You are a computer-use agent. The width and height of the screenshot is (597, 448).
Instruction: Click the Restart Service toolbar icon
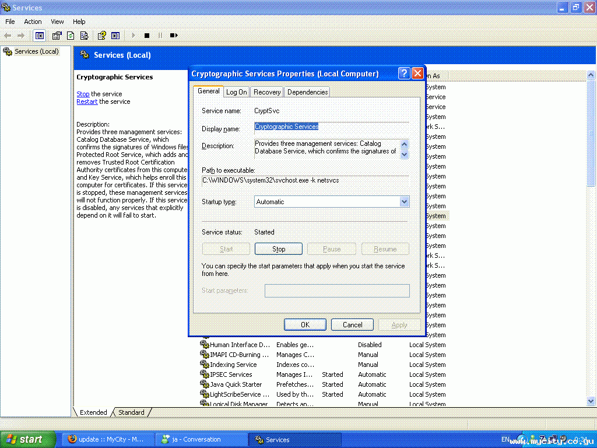[x=174, y=36]
